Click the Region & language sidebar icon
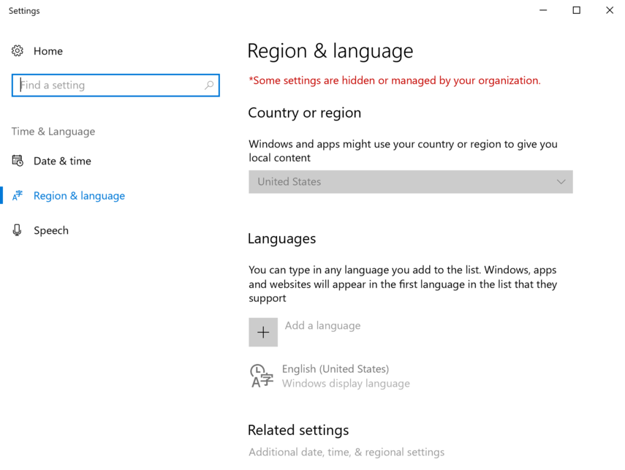 (x=18, y=196)
